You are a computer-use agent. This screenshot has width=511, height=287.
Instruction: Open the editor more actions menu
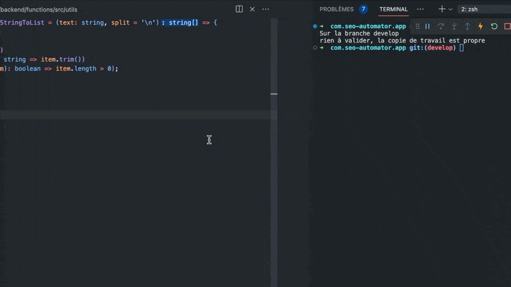(266, 9)
